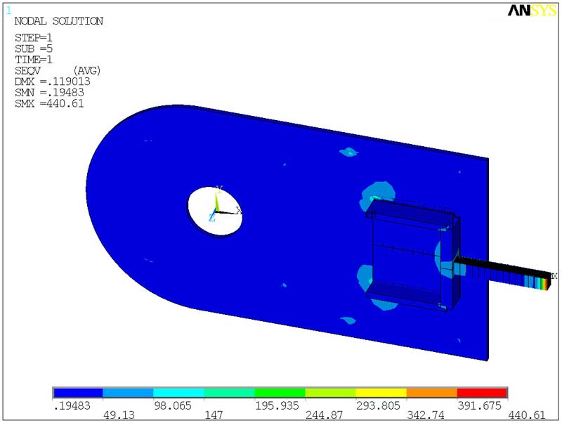This screenshot has height=423, width=562.
Task: Click the protruding beam with colored tip
Action: point(502,272)
